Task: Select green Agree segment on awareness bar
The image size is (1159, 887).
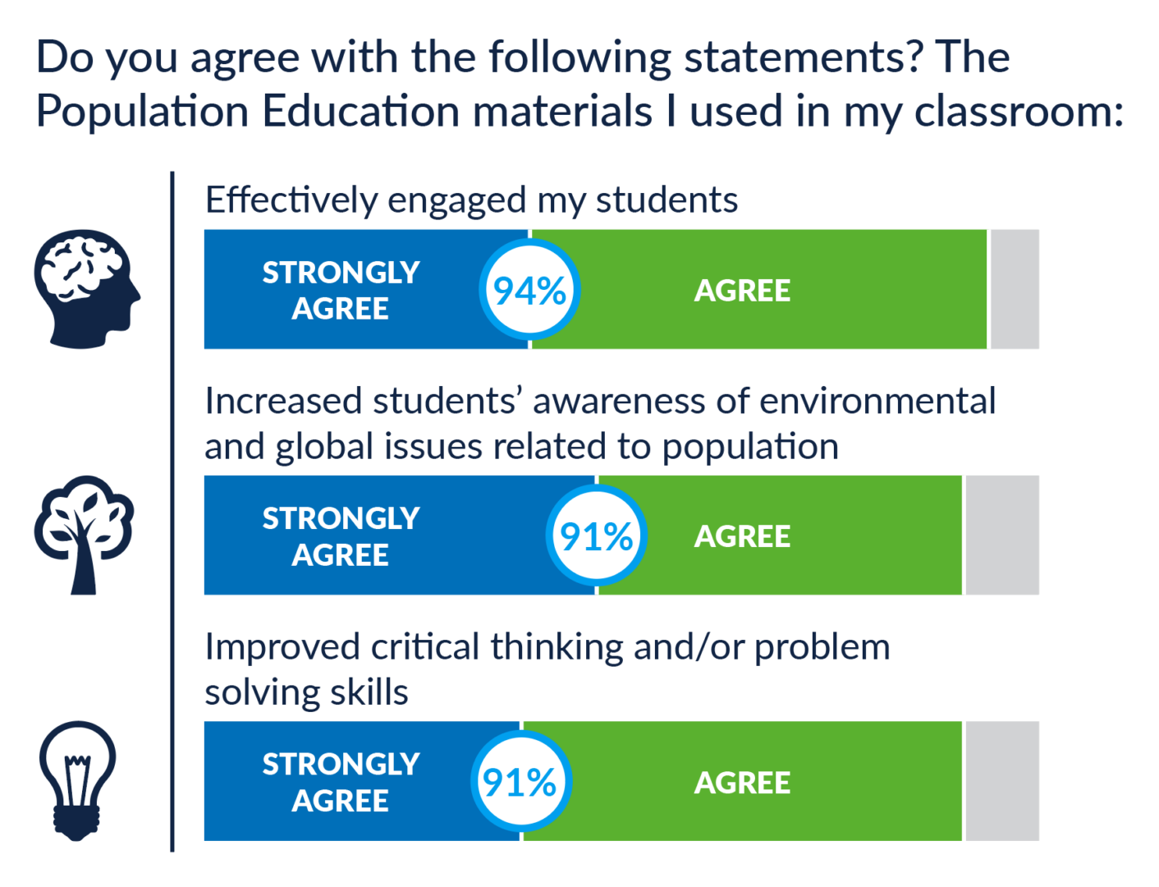Action: (x=780, y=535)
